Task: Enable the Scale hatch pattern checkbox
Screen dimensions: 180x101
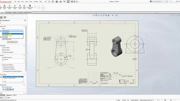Action: tap(3, 52)
